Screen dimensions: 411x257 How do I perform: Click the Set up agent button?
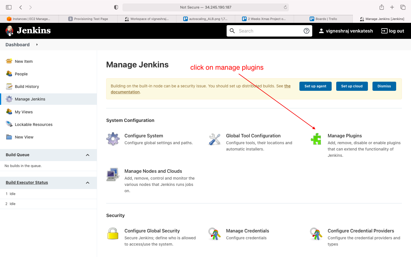click(x=315, y=86)
